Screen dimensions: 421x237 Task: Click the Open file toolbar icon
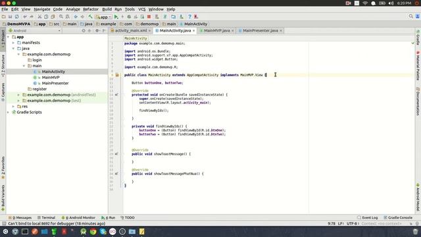[x=4, y=16]
